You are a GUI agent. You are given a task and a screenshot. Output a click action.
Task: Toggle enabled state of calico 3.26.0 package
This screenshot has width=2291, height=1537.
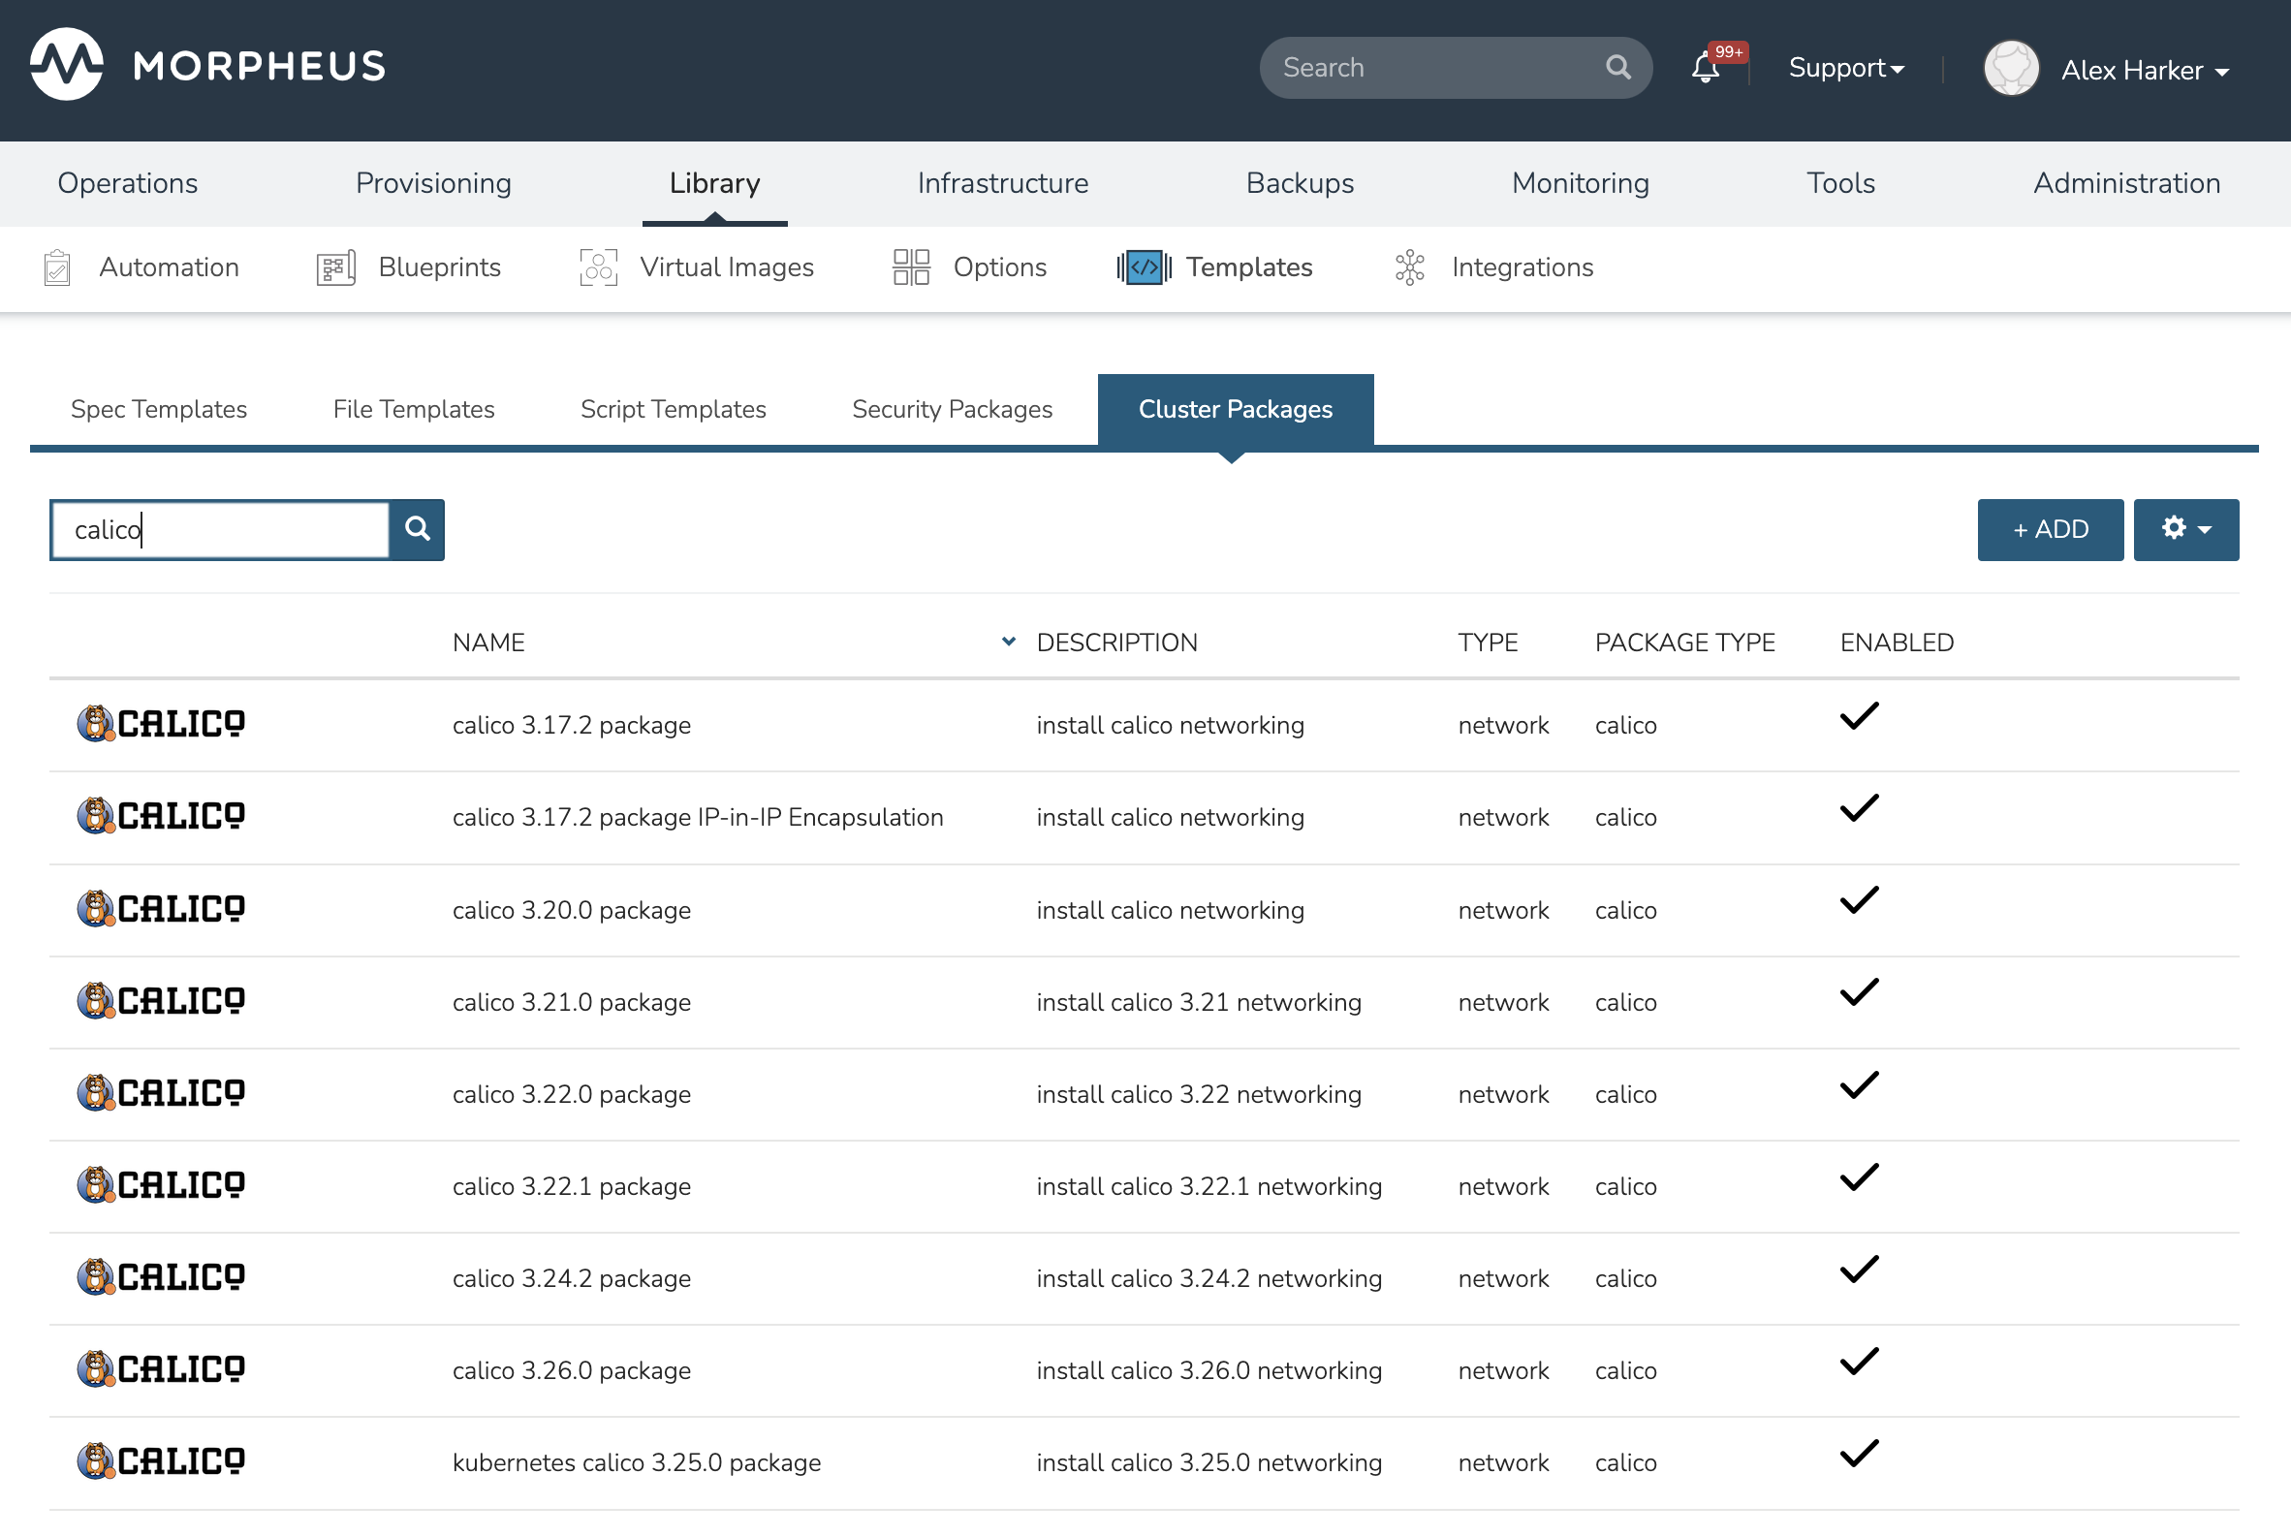1859,1362
